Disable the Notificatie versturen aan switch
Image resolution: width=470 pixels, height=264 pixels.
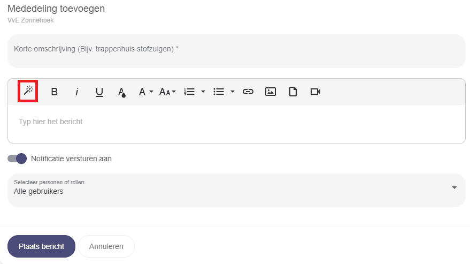[x=17, y=159]
